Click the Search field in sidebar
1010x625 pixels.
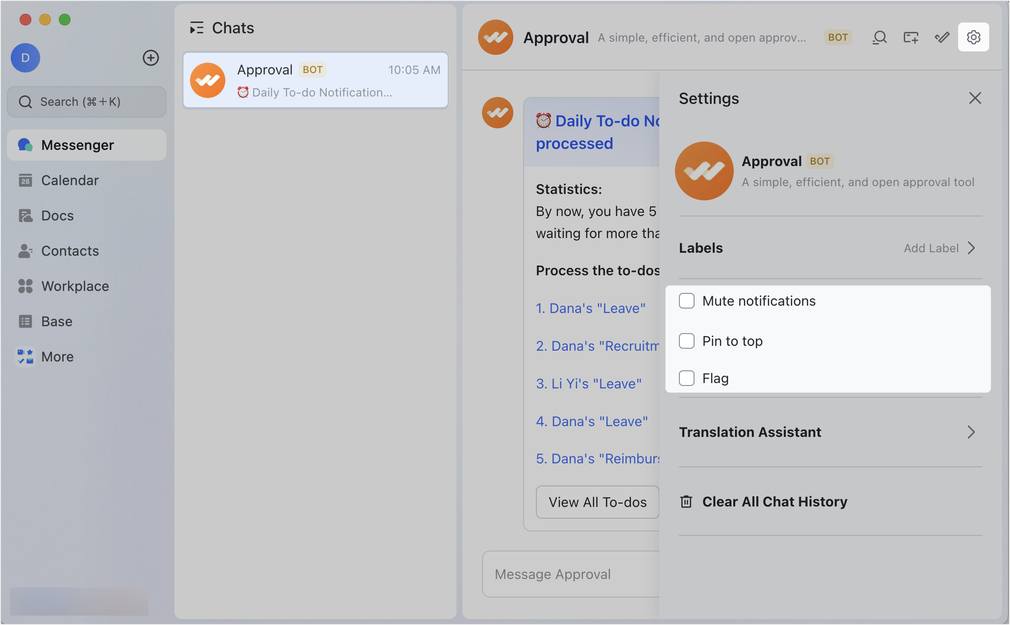pyautogui.click(x=87, y=102)
